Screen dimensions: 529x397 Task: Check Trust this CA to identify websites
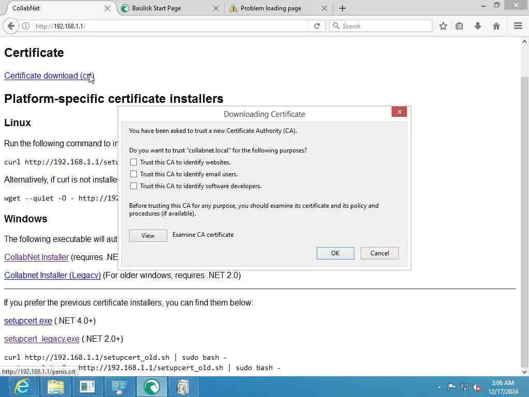[x=134, y=162]
